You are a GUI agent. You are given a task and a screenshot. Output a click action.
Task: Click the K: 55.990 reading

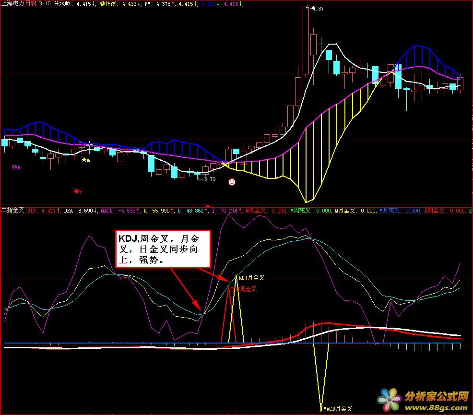(159, 211)
